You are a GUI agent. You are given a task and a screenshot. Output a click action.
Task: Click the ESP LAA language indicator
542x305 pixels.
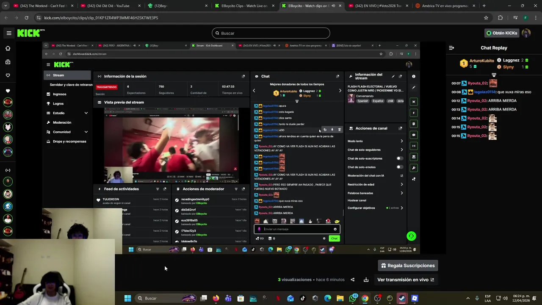coord(488,298)
